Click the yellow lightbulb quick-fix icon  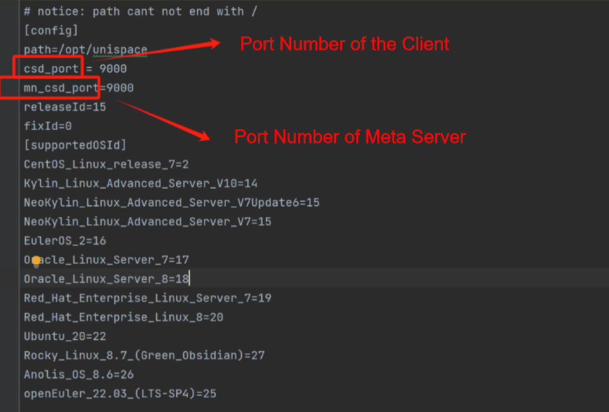[x=36, y=261]
